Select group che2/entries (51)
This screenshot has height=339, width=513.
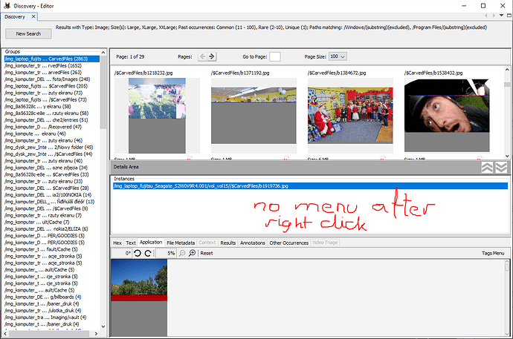coord(52,120)
